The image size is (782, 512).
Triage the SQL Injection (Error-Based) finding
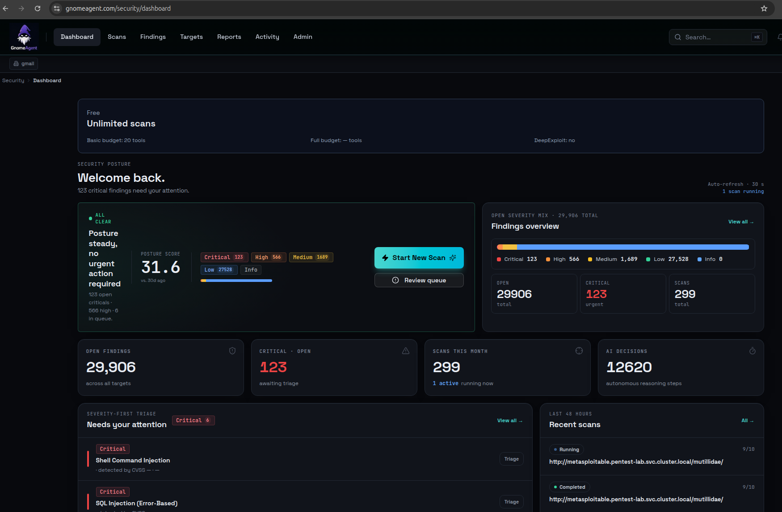(x=511, y=502)
